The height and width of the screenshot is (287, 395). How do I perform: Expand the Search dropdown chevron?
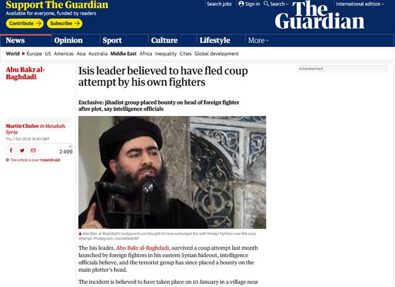[x=287, y=4]
